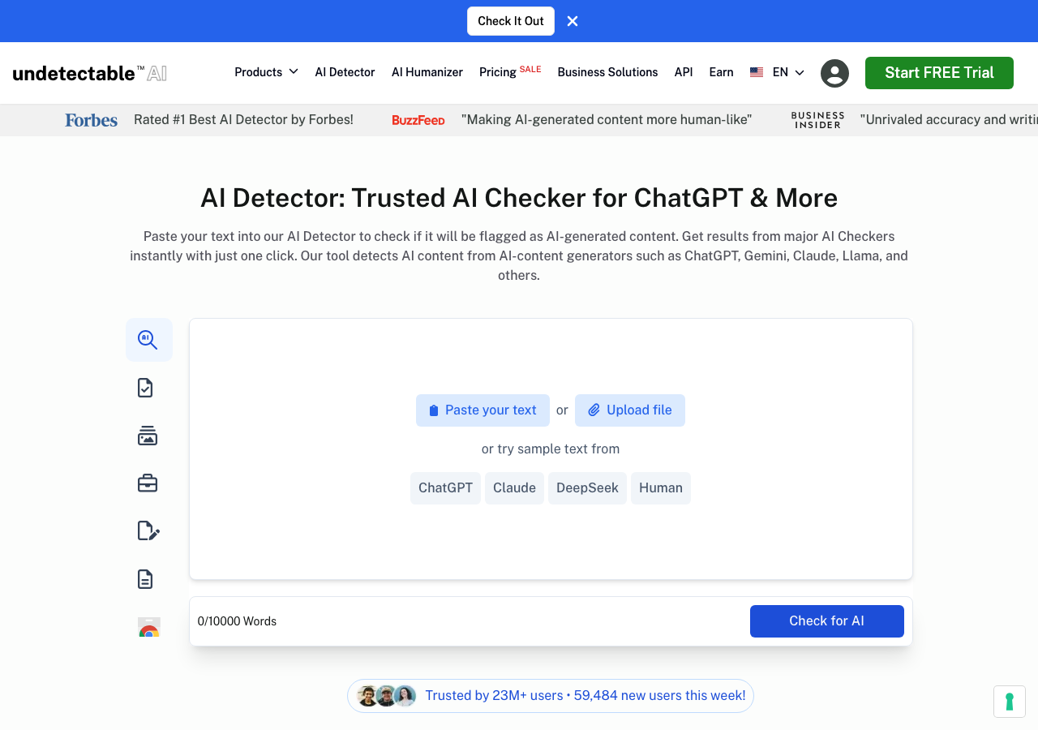Open the AI Detector magnifier sidebar icon
1038x730 pixels.
pyautogui.click(x=148, y=340)
